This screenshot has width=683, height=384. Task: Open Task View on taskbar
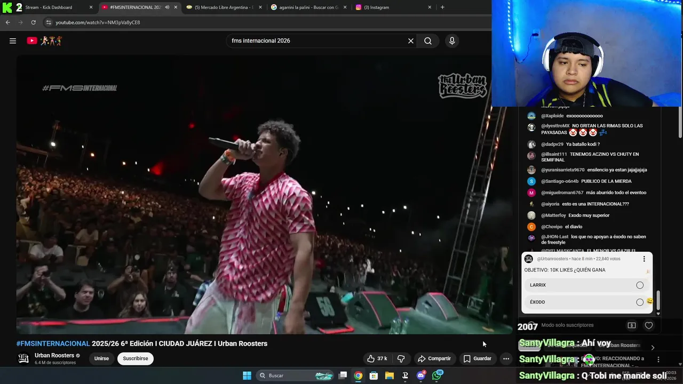tap(343, 375)
